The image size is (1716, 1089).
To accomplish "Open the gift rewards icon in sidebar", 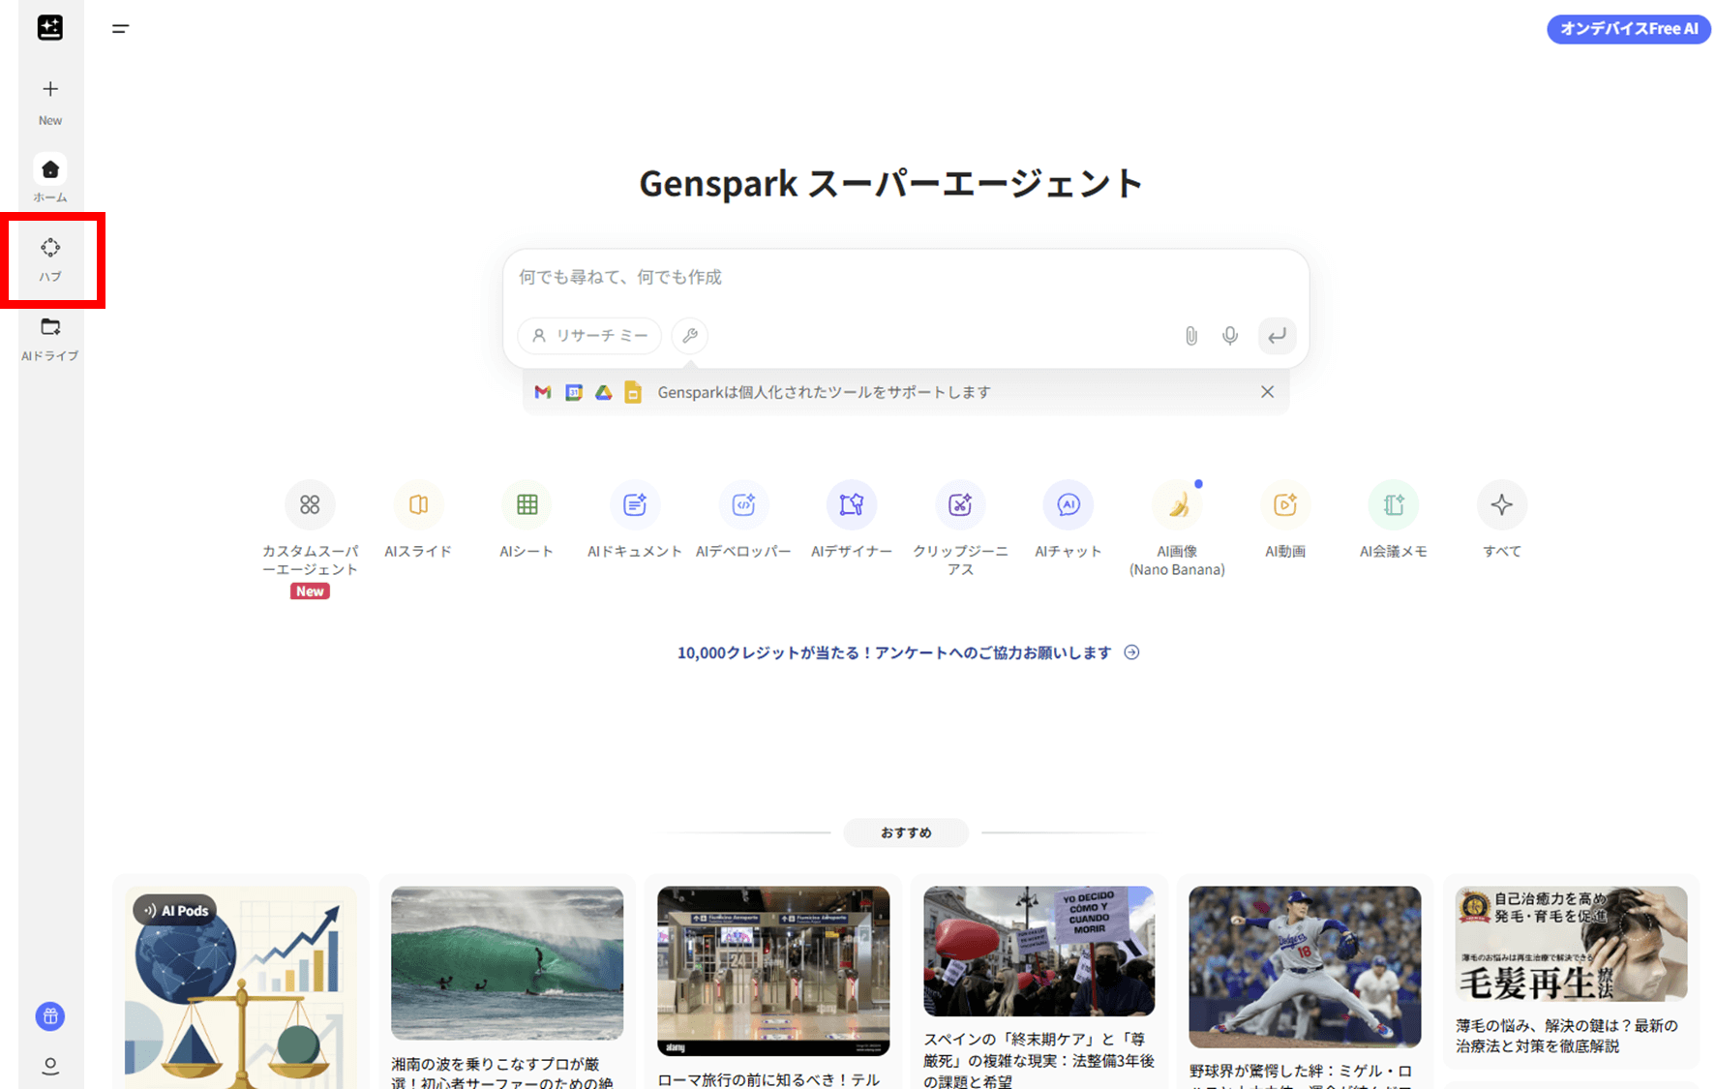I will click(50, 1016).
